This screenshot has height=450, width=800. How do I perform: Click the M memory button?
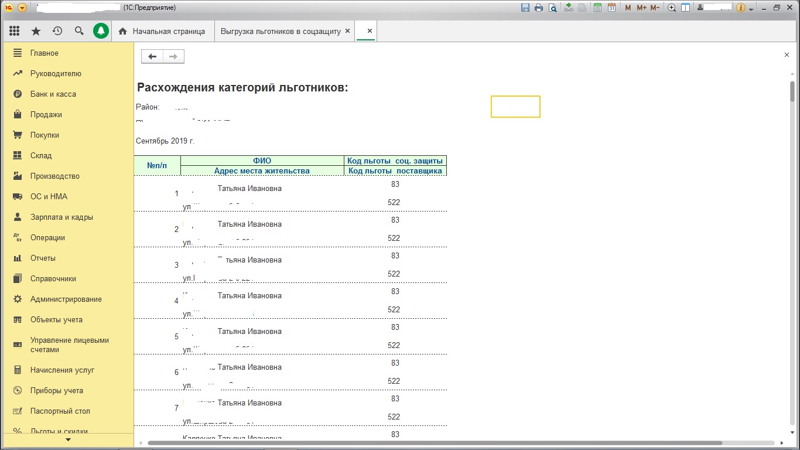[628, 8]
